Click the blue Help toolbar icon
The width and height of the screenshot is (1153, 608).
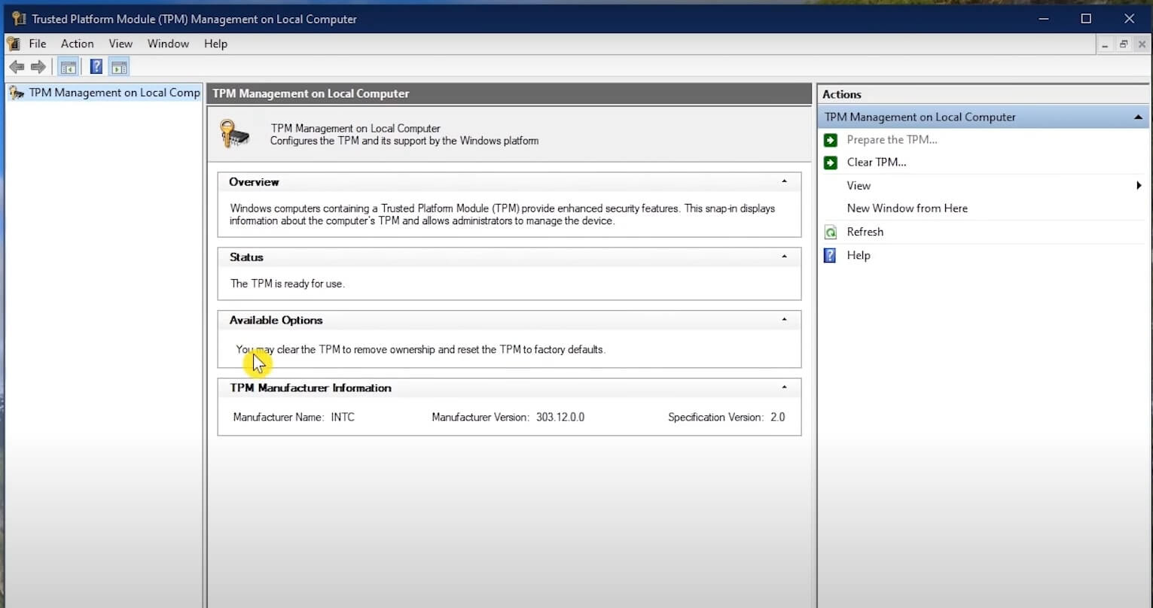(96, 67)
